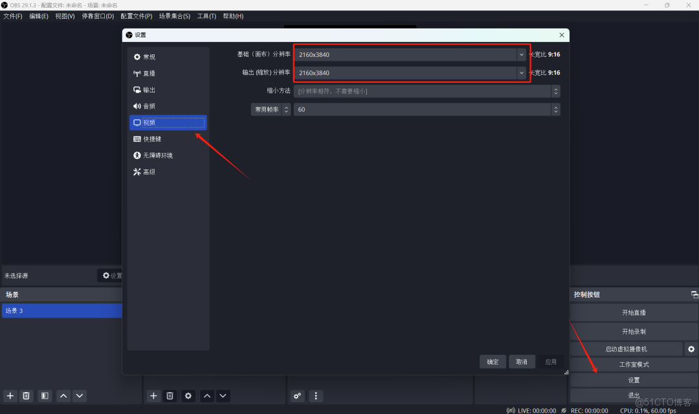Open the 场景集合(S) menu
This screenshot has height=414, width=699.
coord(174,16)
